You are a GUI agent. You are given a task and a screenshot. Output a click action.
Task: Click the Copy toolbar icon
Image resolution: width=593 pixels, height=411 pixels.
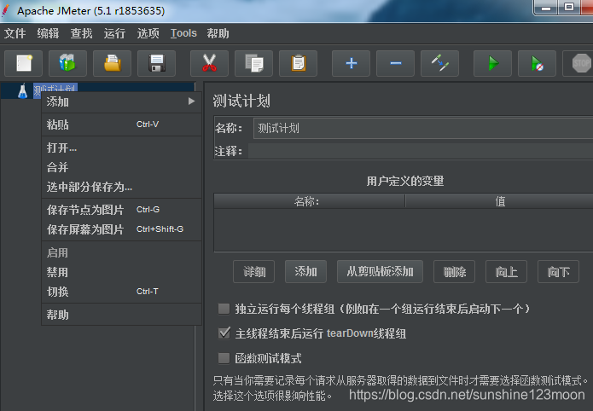point(253,63)
